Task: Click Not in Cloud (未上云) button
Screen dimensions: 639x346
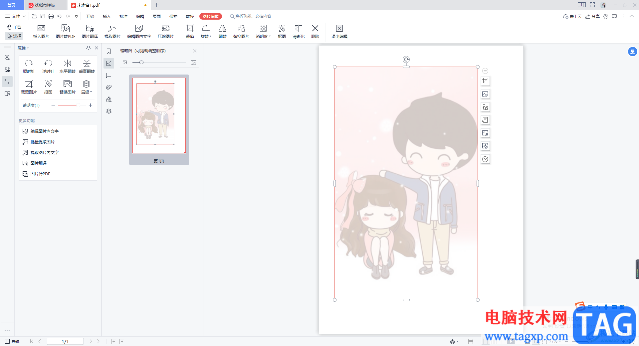Action: pyautogui.click(x=572, y=16)
